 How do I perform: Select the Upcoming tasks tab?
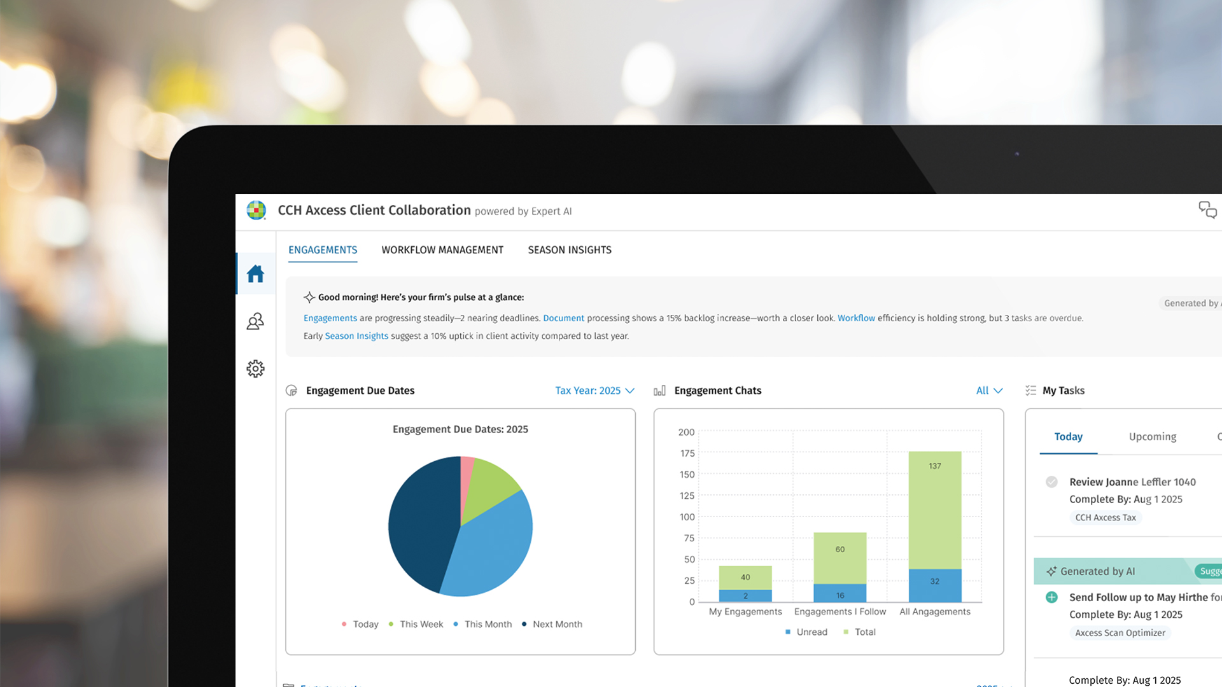tap(1152, 436)
